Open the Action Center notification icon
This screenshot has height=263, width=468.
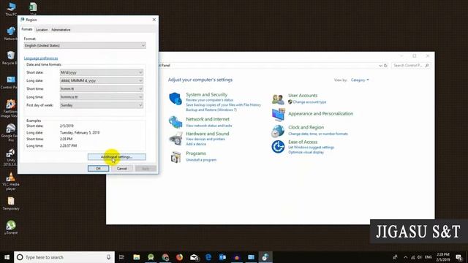click(459, 257)
